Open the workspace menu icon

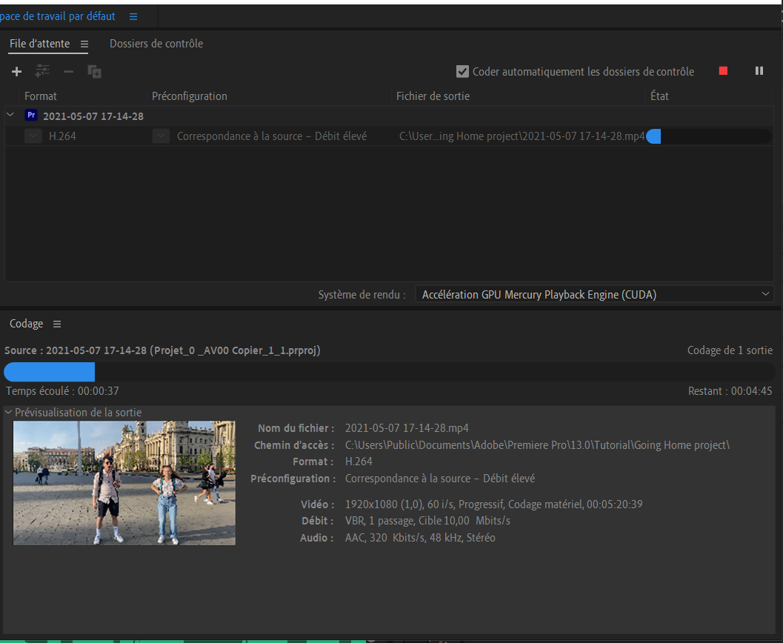click(133, 16)
